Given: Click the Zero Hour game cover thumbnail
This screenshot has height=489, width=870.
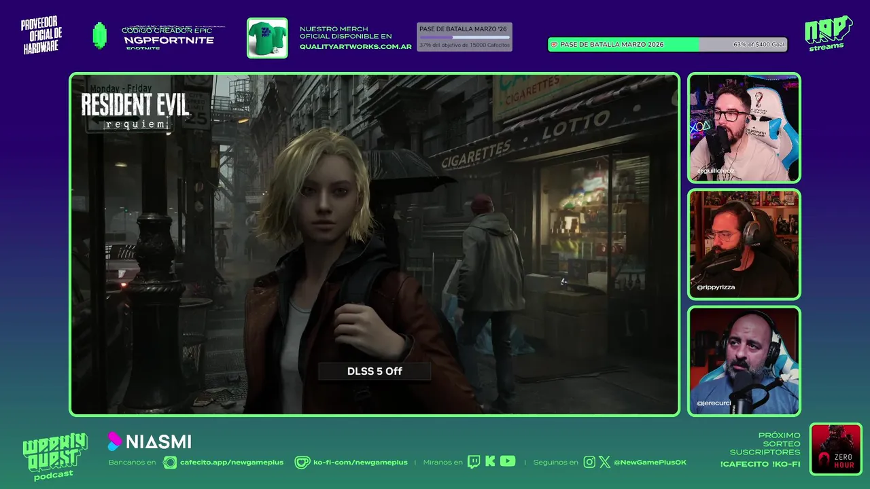Looking at the screenshot, I should 836,449.
